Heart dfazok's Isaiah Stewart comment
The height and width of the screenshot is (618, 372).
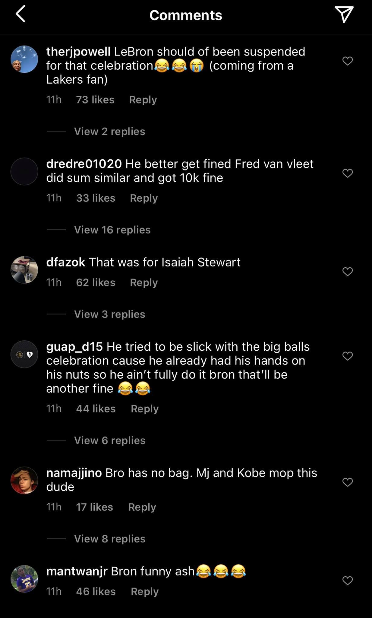[x=348, y=272]
